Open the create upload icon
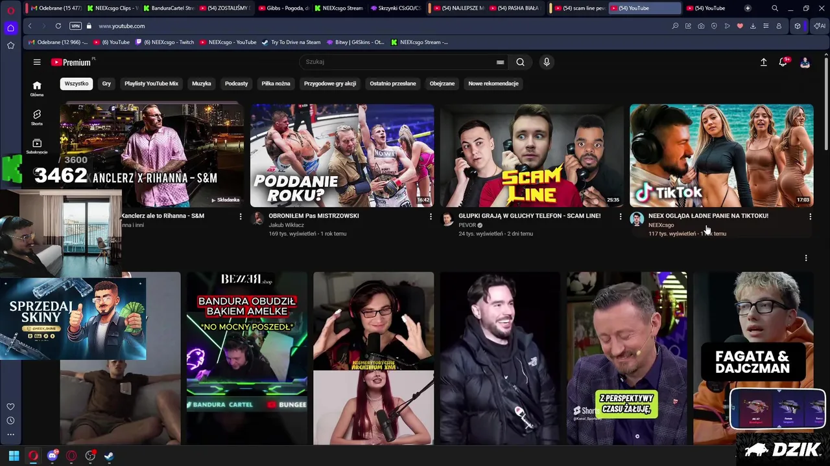This screenshot has width=830, height=466. coord(763,62)
